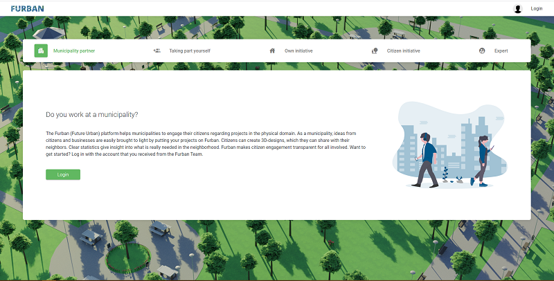This screenshot has width=554, height=281.
Task: Click the Login link in the header
Action: coord(536,8)
